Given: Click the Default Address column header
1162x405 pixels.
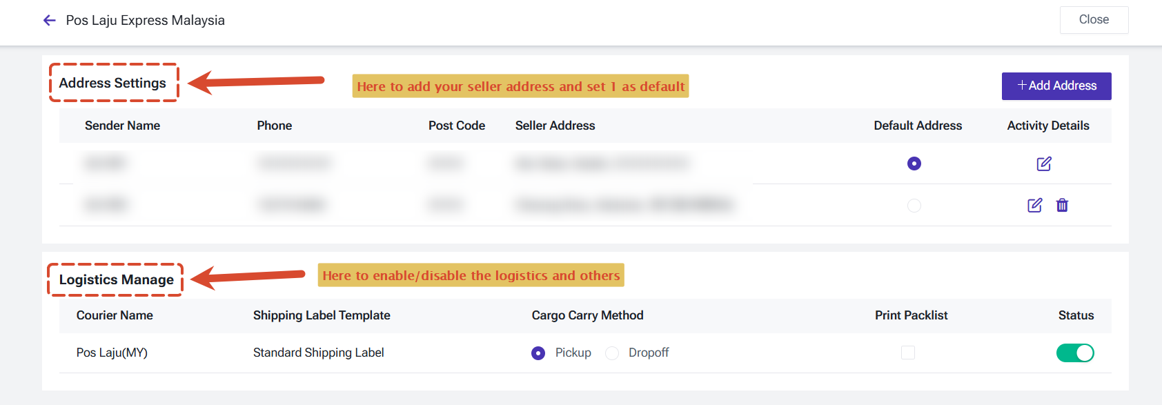Looking at the screenshot, I should click(918, 126).
